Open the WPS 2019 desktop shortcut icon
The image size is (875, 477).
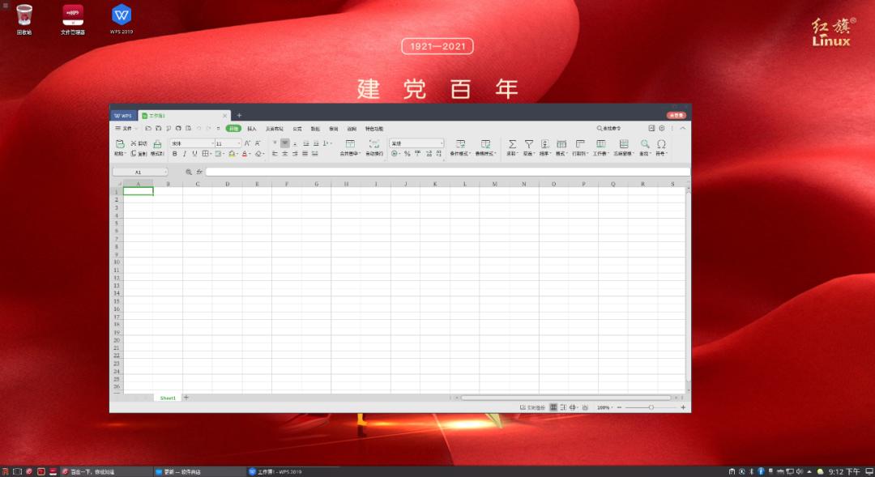point(121,15)
